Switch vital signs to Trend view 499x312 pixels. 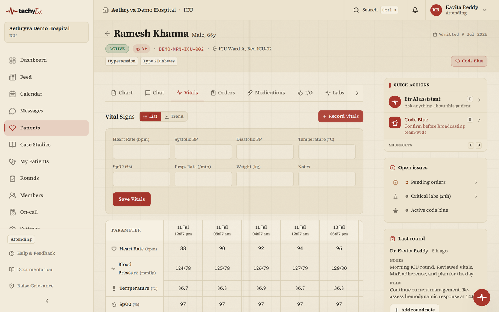174,116
